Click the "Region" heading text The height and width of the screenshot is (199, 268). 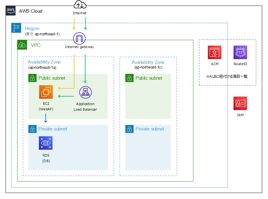tap(32, 29)
